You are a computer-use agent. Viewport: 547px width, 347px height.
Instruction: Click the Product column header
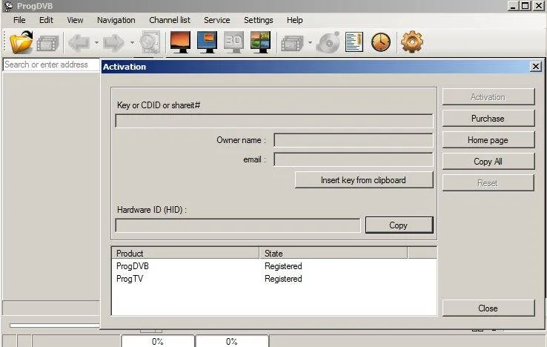(185, 253)
